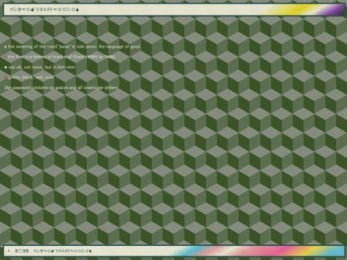Click the symbol-font title in the top bar
The height and width of the screenshot is (260, 347).
(x=44, y=10)
